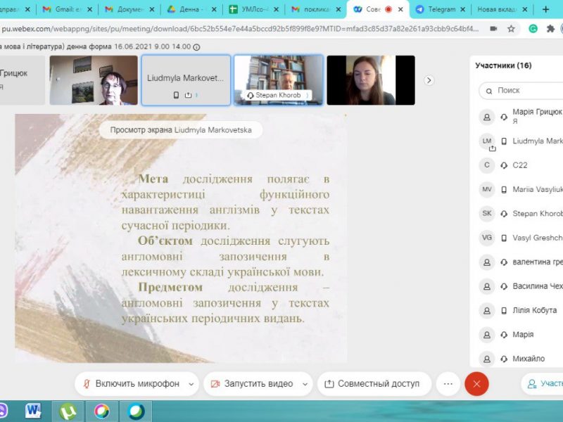Select Stepan Khorob video thumbnail

click(x=278, y=79)
